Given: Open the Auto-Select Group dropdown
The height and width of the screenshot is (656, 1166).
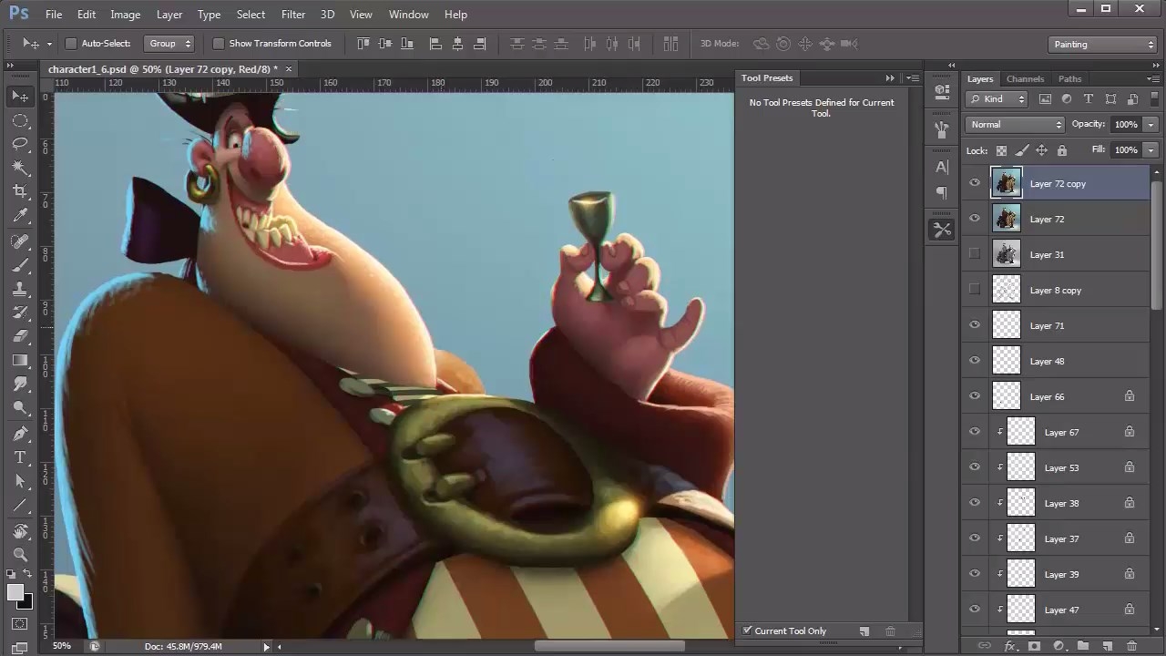Looking at the screenshot, I should (169, 44).
